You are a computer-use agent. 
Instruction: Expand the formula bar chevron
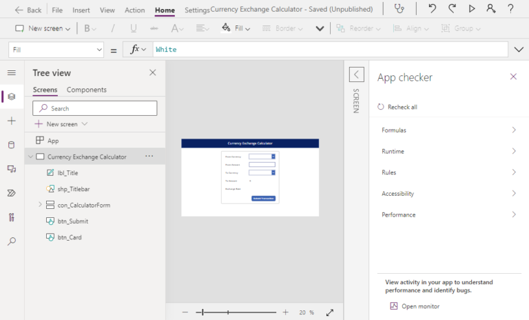tap(519, 50)
